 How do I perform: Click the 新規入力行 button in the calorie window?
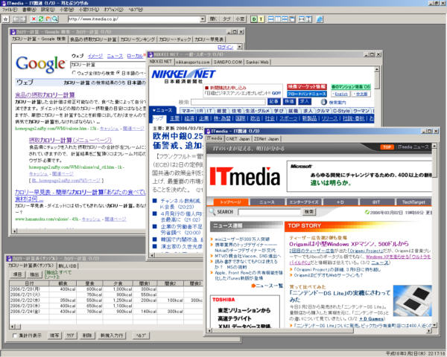112,335
